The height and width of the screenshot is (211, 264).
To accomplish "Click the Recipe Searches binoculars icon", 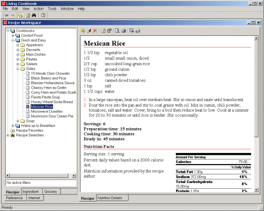I will [12, 135].
